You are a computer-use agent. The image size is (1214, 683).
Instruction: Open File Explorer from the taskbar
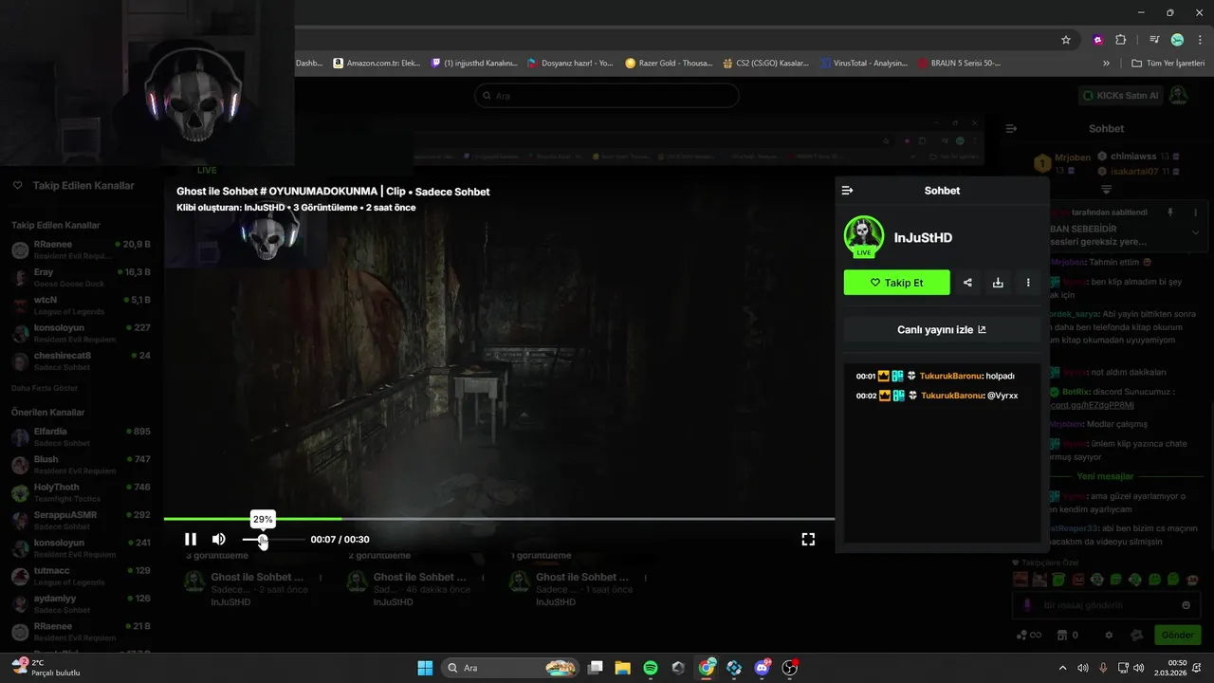[623, 668]
